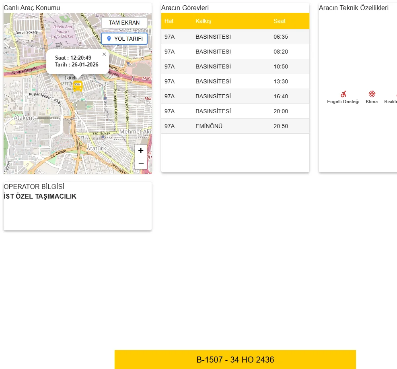
Task: Click the B-1507 - 34 HO 2436 banner
Action: pyautogui.click(x=235, y=360)
